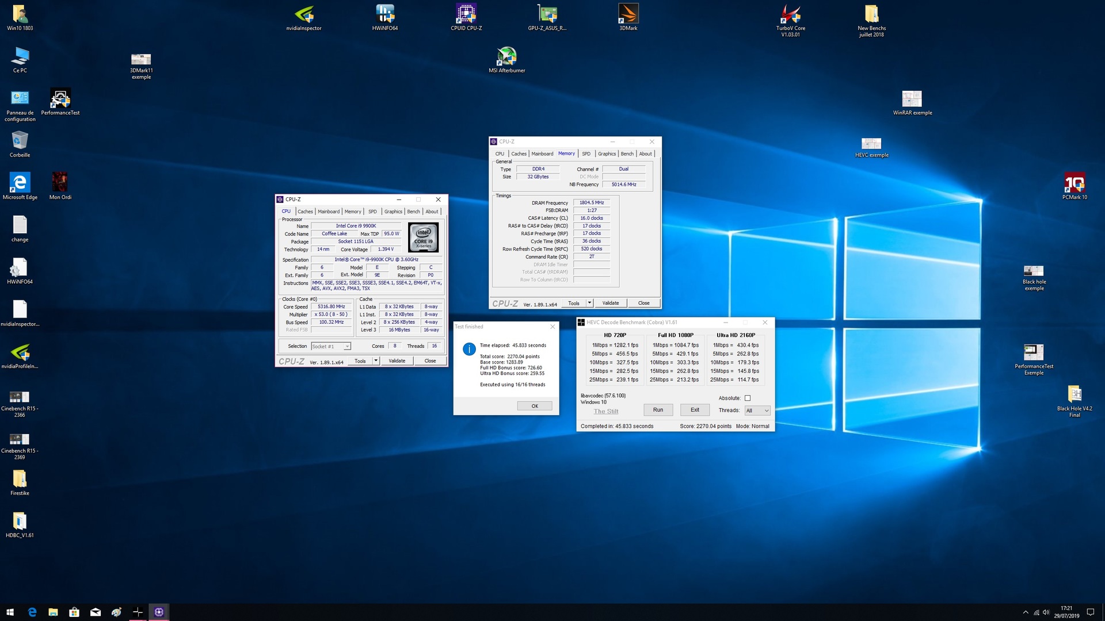
Task: Click Close button in CPU-Z Memory window
Action: tap(643, 303)
